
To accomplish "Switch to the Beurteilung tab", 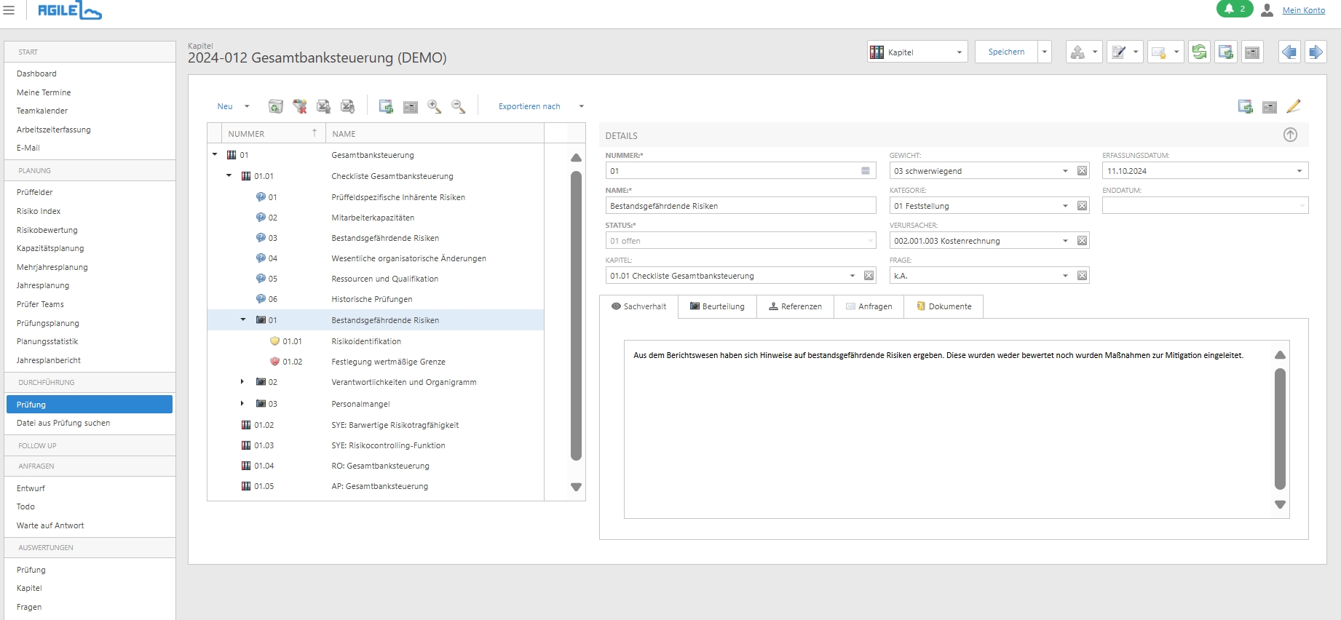I will tap(717, 306).
